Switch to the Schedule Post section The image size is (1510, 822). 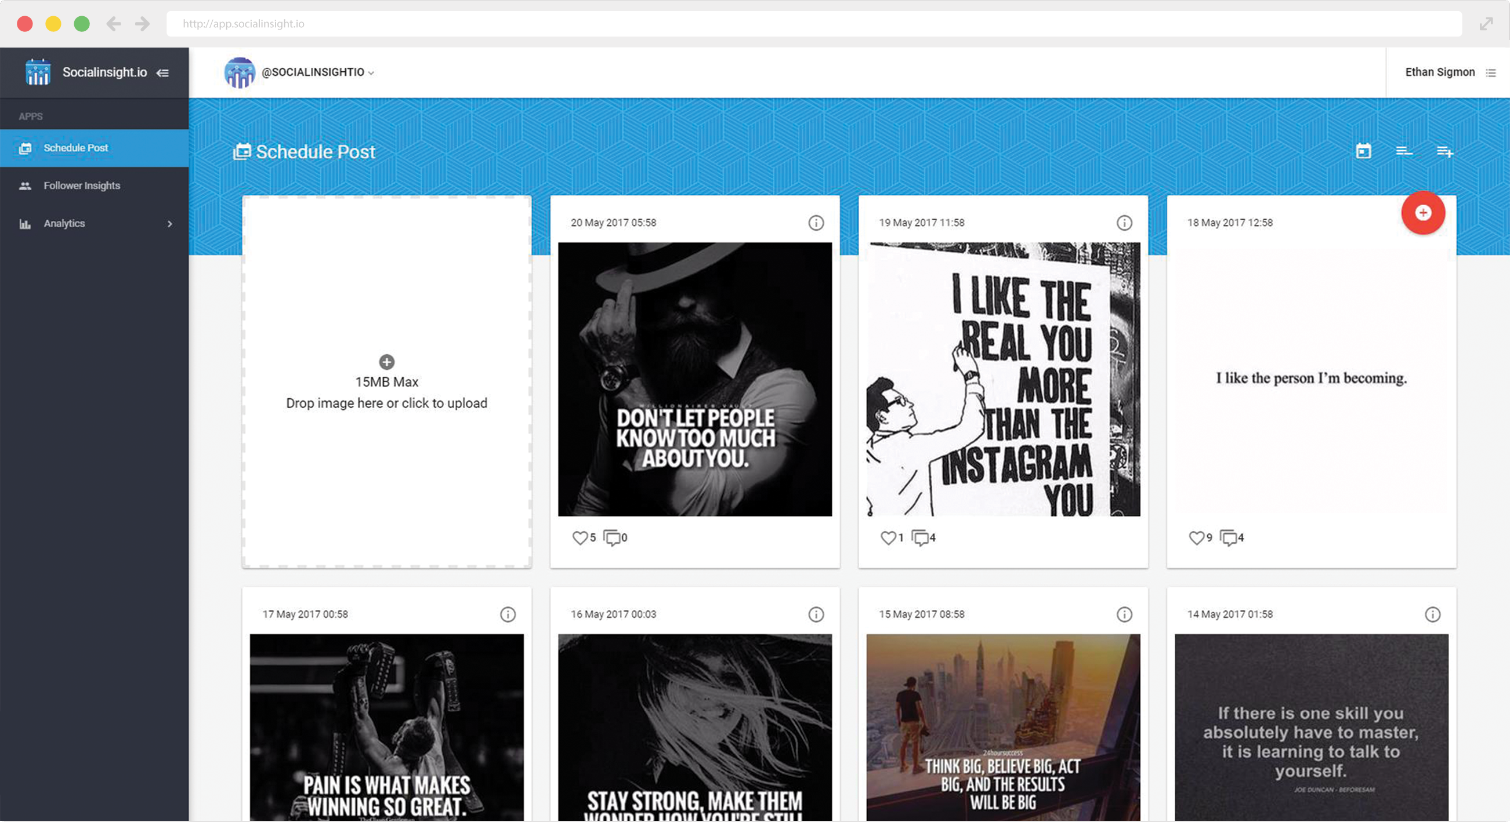click(75, 148)
